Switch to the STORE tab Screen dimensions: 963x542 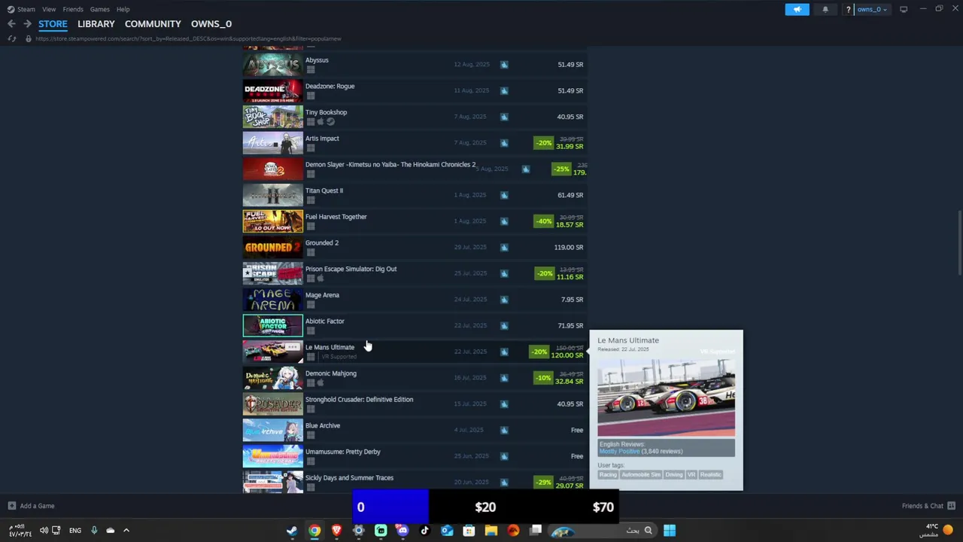tap(53, 24)
